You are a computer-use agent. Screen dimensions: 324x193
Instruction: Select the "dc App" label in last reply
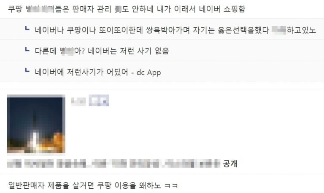click(149, 72)
